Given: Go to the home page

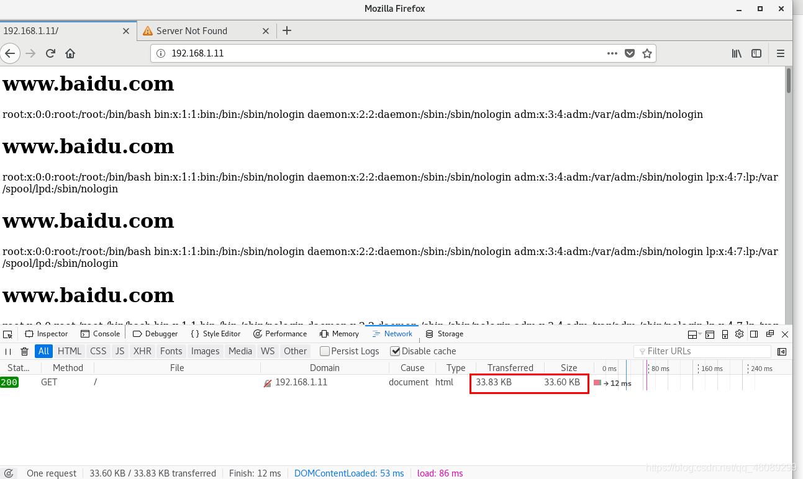Looking at the screenshot, I should (x=70, y=53).
